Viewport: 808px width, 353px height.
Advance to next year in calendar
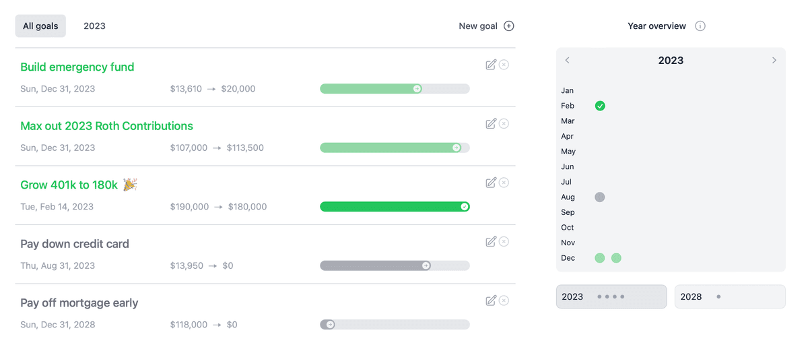point(774,61)
